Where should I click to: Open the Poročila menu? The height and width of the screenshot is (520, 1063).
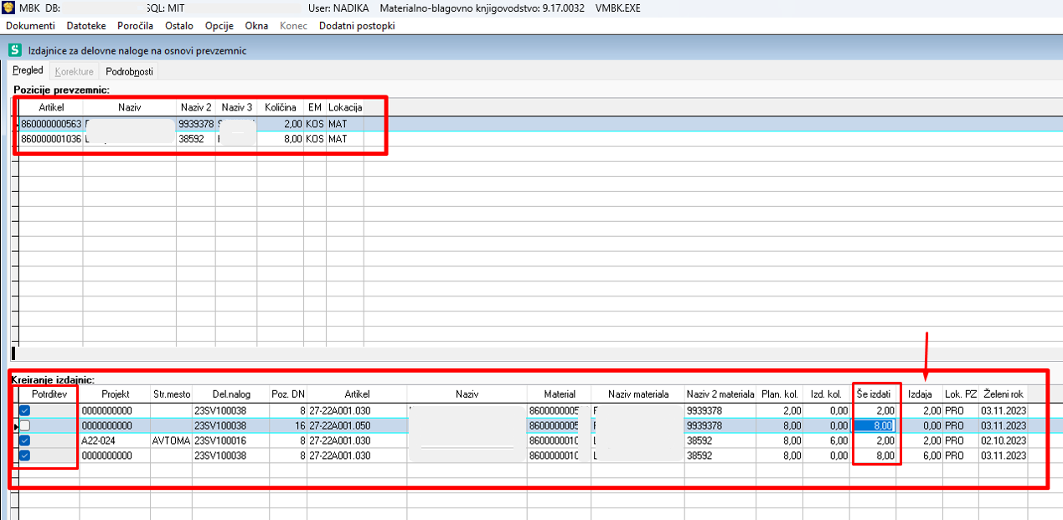click(135, 26)
